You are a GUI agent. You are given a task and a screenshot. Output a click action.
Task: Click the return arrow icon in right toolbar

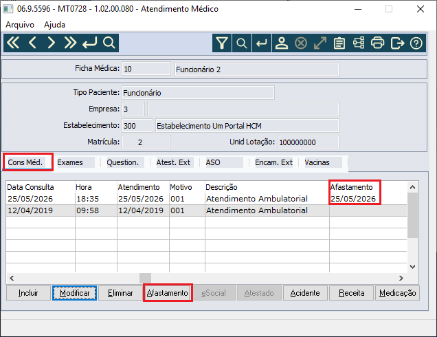(262, 43)
